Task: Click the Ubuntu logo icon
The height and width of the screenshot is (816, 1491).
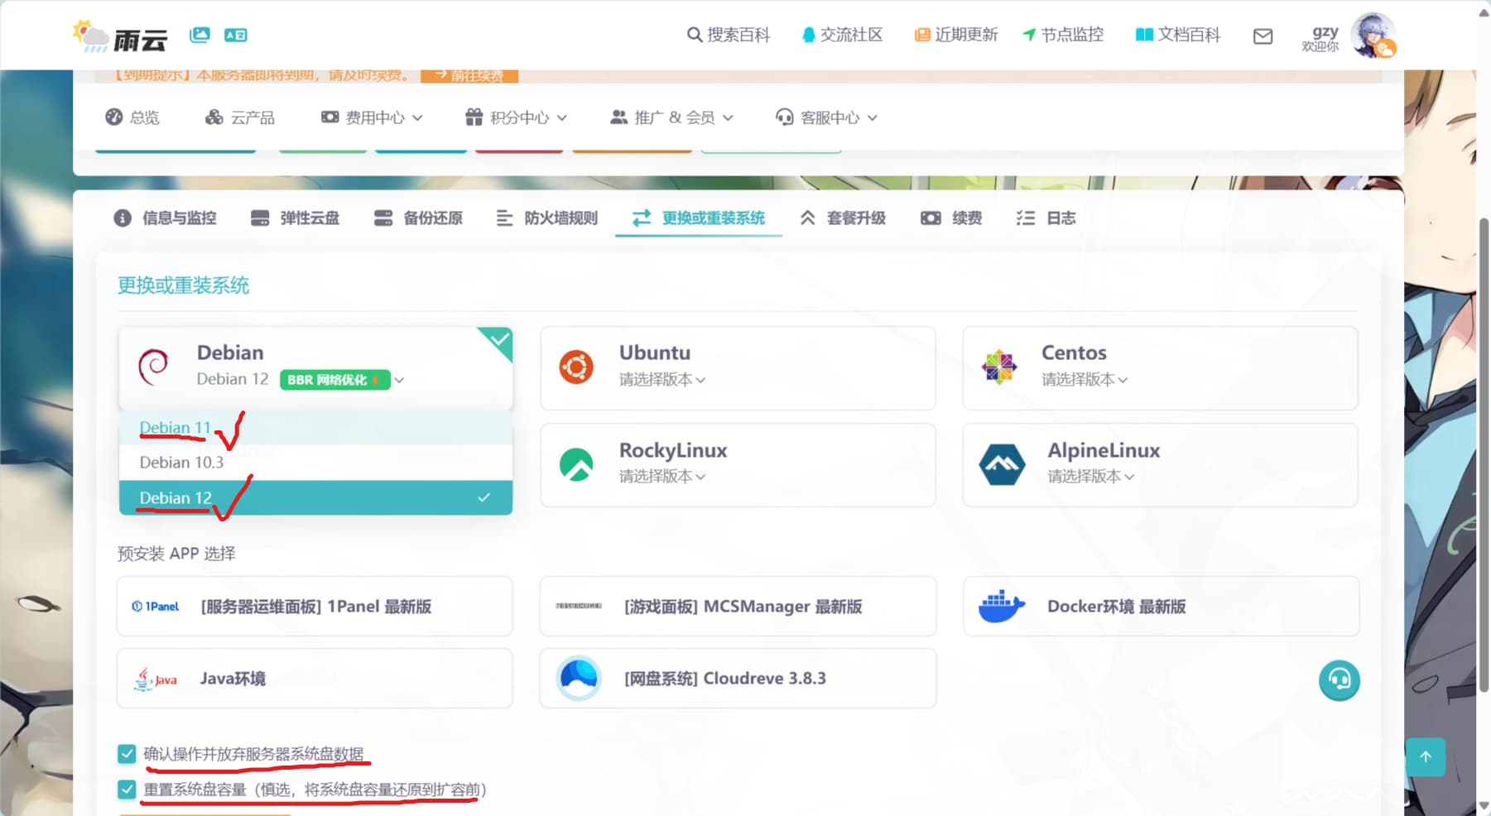Action: pos(576,367)
